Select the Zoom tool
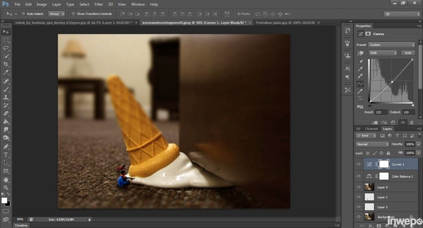Screen dimensions: 423x228 [6, 188]
